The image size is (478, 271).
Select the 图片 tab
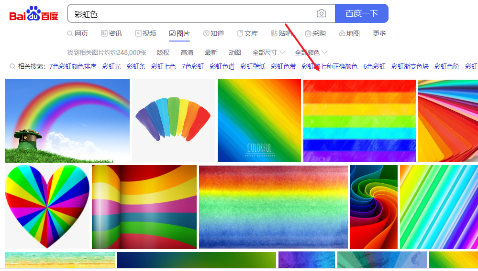point(179,33)
